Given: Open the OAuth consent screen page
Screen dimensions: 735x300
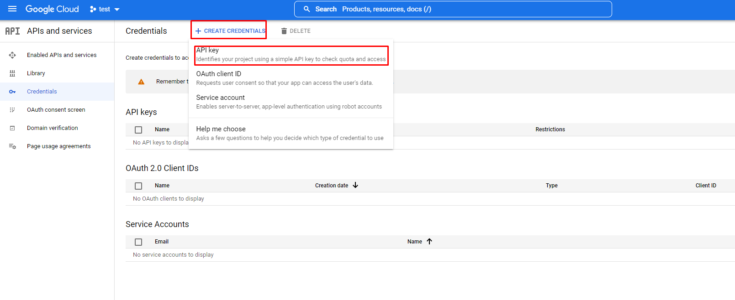Looking at the screenshot, I should pyautogui.click(x=57, y=110).
